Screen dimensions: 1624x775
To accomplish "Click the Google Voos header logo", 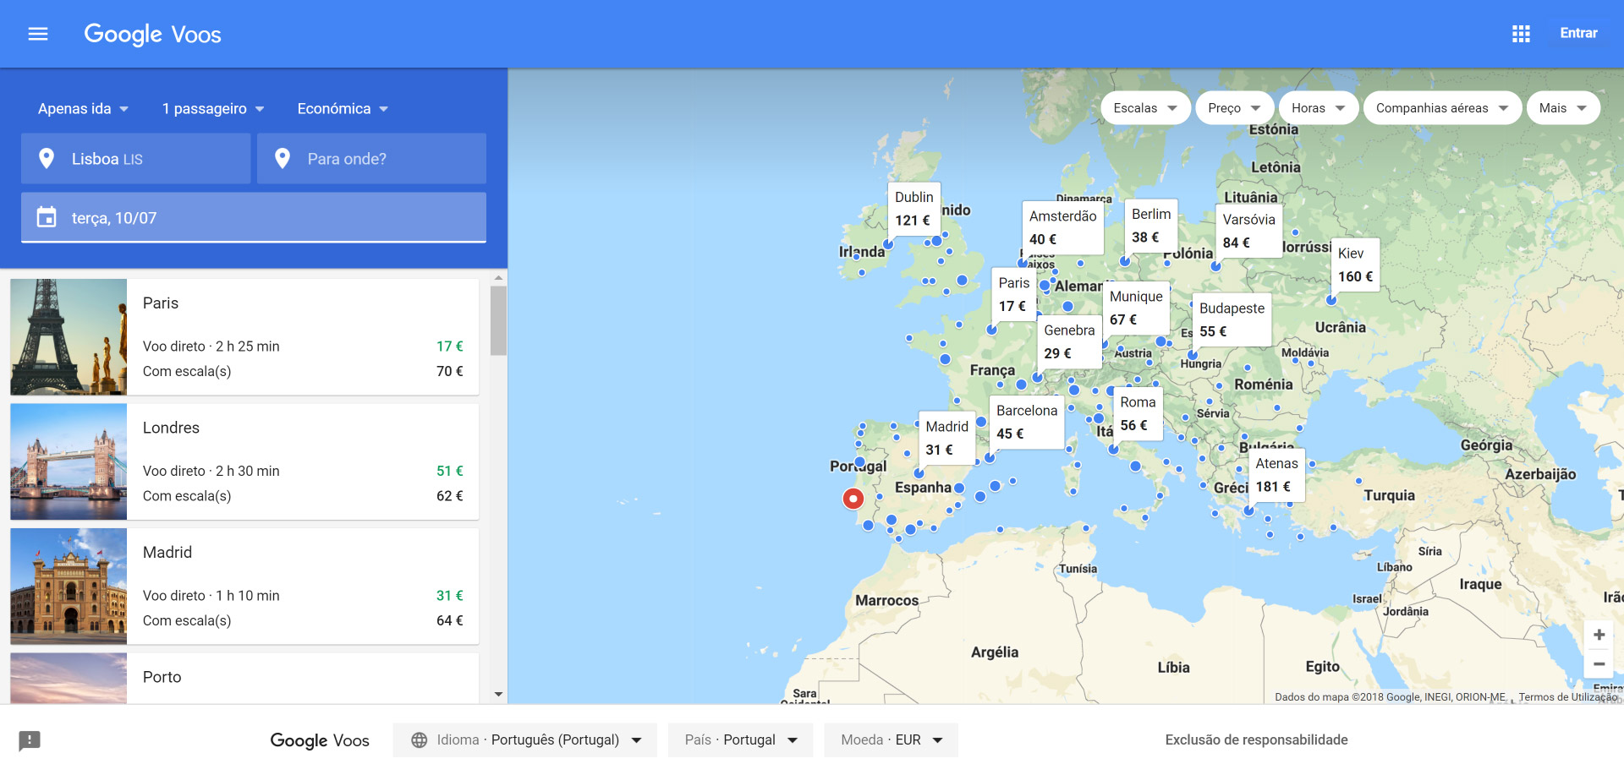I will tap(152, 34).
